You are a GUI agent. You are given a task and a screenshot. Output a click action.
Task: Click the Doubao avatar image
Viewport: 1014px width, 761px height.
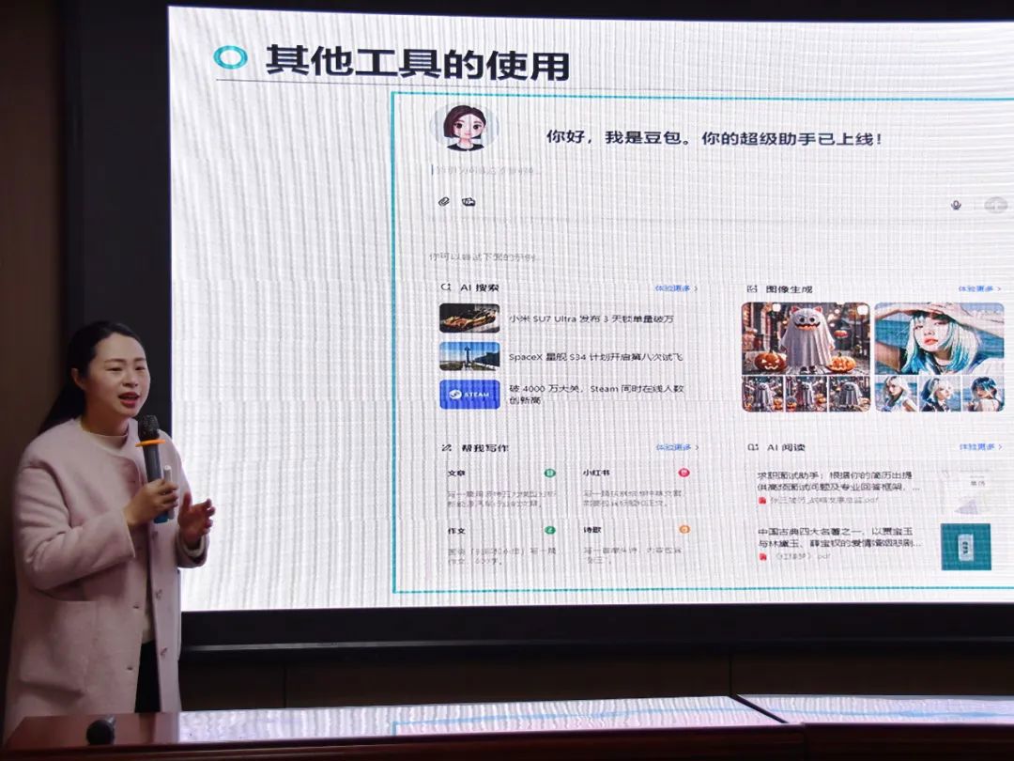pyautogui.click(x=465, y=128)
